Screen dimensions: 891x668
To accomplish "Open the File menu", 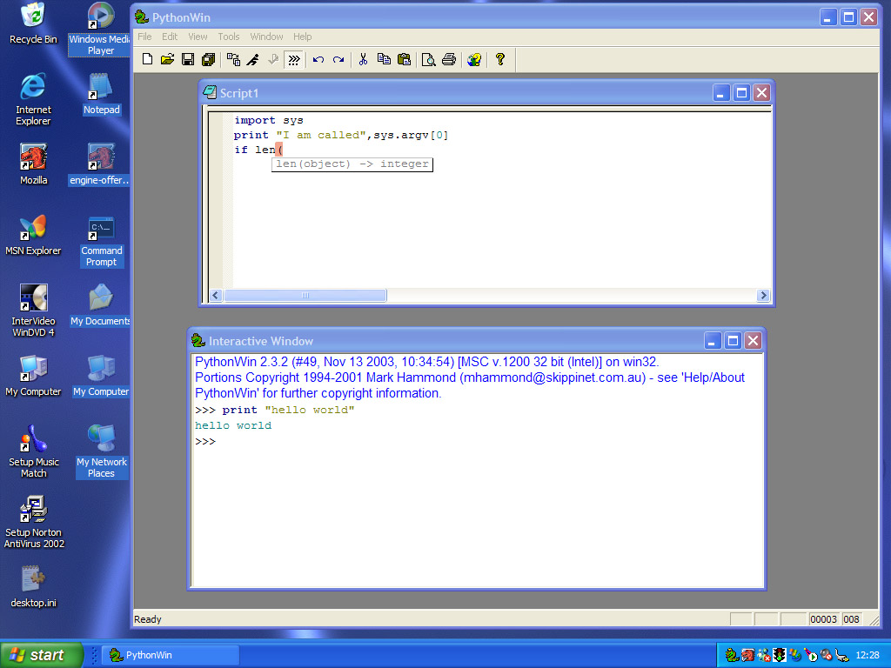I will [x=145, y=37].
